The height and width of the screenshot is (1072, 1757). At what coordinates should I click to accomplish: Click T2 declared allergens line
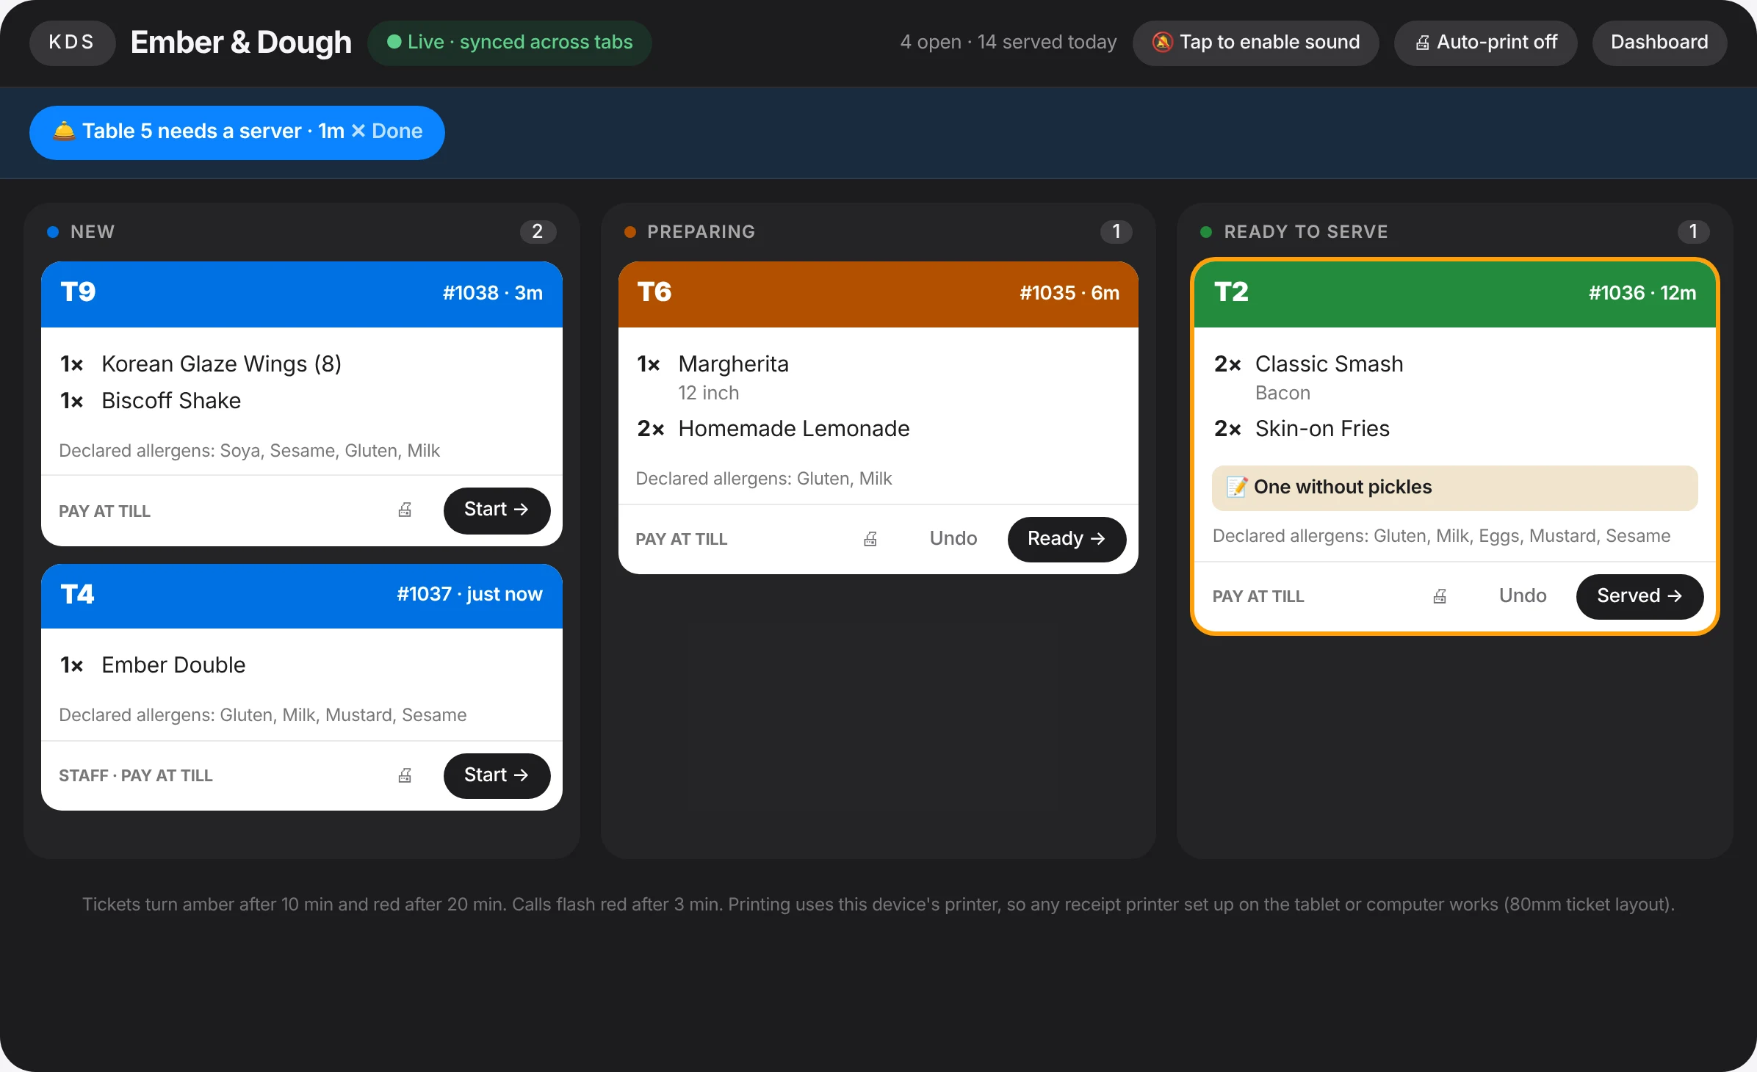click(1441, 536)
